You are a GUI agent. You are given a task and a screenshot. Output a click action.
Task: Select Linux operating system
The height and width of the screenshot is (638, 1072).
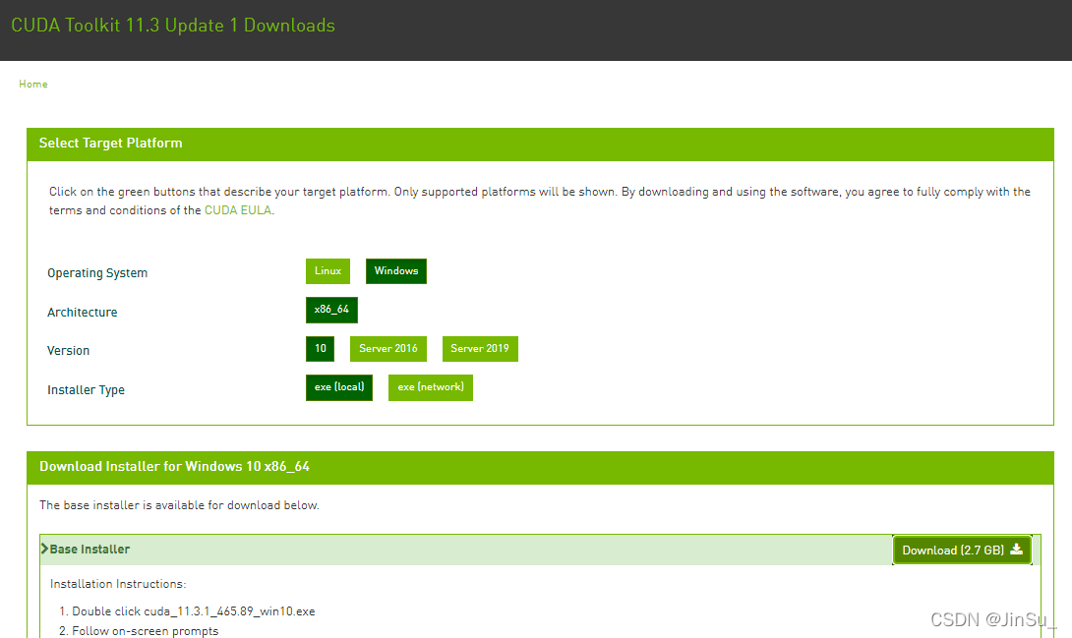(328, 271)
